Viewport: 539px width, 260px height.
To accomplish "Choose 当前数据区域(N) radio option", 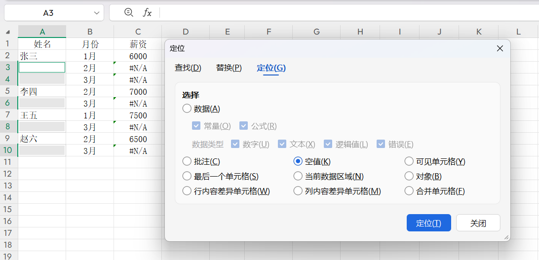I will (298, 176).
